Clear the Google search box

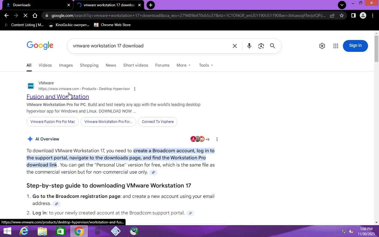pos(235,46)
